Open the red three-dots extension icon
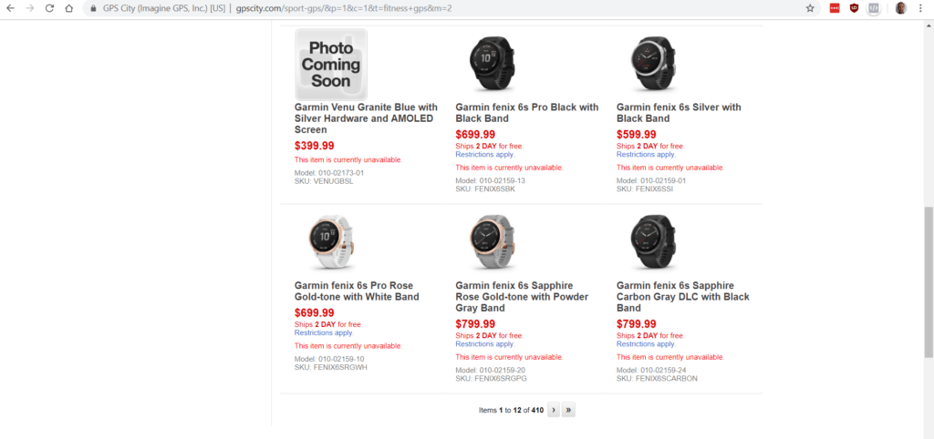The height and width of the screenshot is (439, 934). coord(835,8)
